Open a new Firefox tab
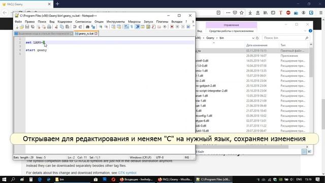 click(x=57, y=4)
